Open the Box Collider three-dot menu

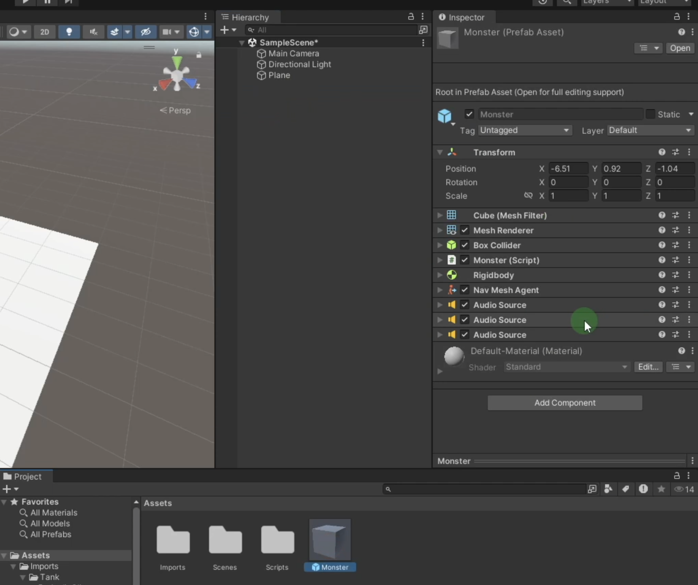(689, 245)
